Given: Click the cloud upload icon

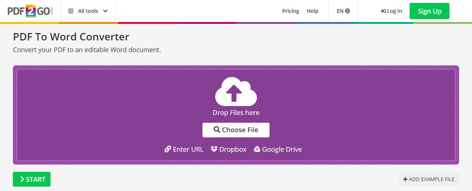Looking at the screenshot, I should [x=236, y=91].
